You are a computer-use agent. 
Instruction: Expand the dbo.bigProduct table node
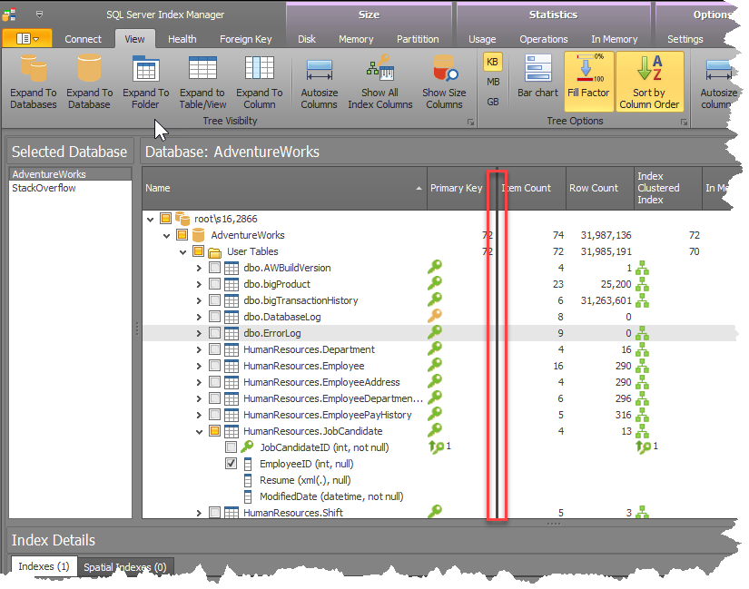coord(200,284)
